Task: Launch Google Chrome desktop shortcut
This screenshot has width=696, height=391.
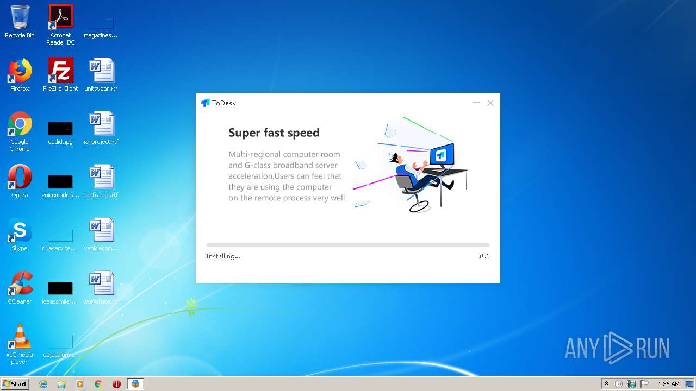Action: (x=20, y=131)
